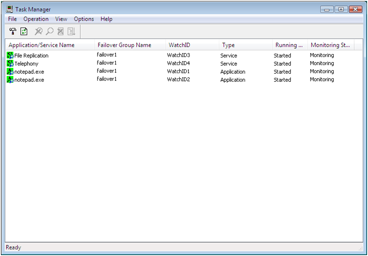Open the Options menu
This screenshot has height=256, width=368.
point(84,19)
